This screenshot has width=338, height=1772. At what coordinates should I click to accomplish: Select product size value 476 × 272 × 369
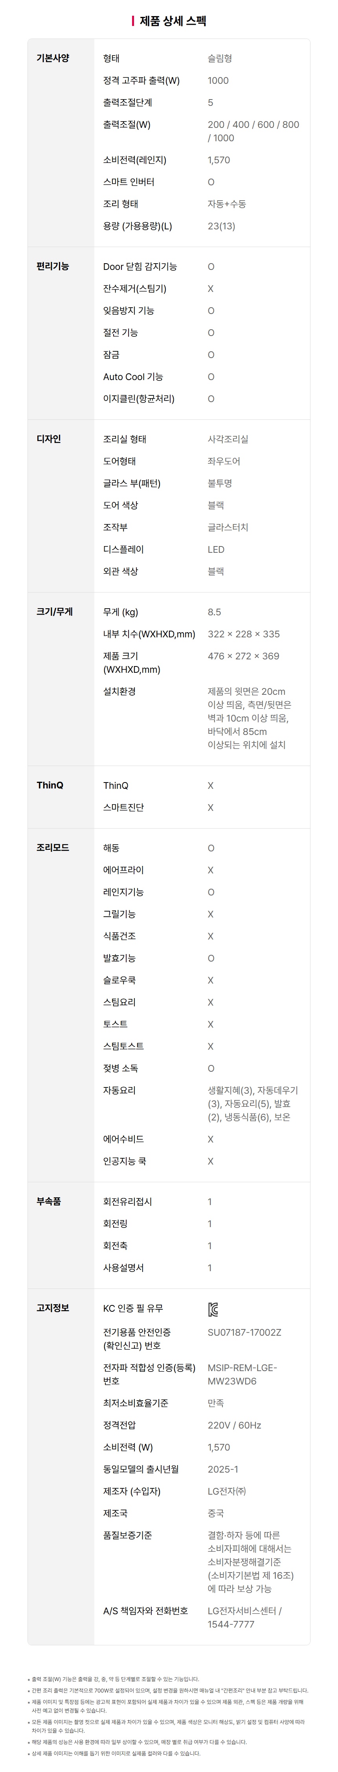243,655
